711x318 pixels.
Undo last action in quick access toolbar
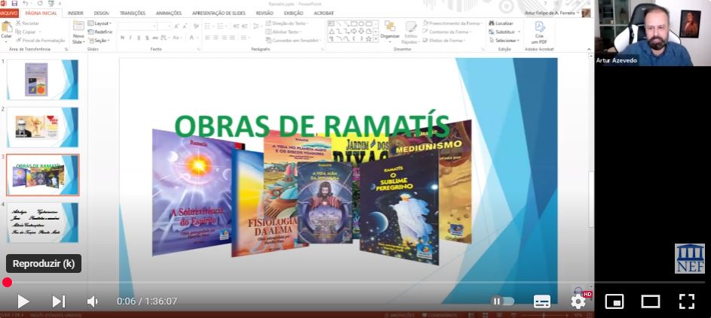tap(26, 3)
